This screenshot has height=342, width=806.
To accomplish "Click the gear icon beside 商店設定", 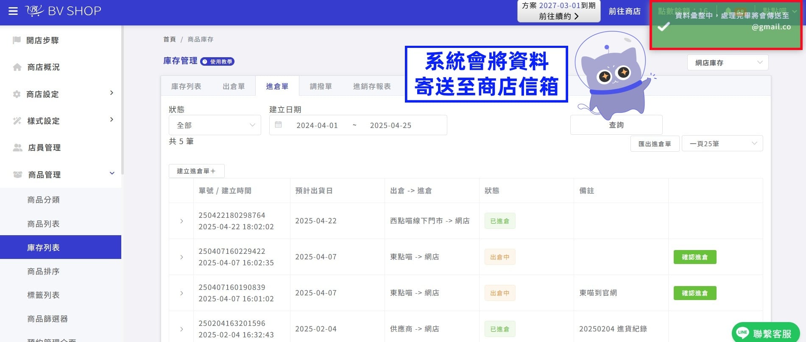I will 17,94.
